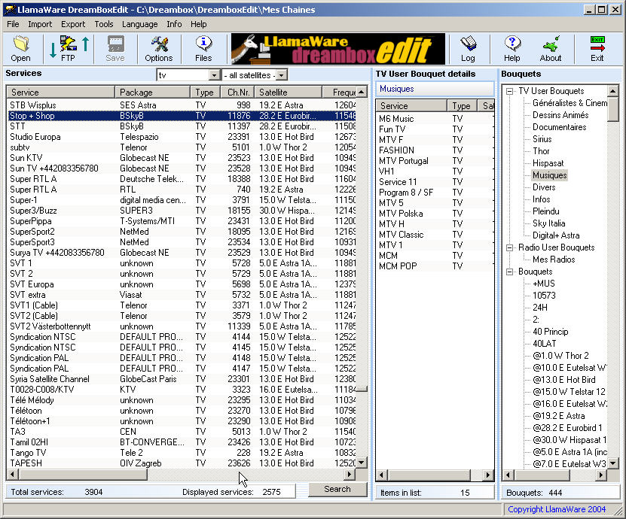
Task: Click the Help question mark icon
Action: tap(511, 49)
